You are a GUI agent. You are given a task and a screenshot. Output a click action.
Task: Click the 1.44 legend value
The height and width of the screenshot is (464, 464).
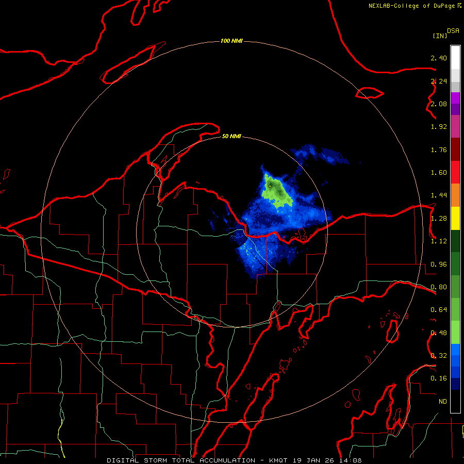coord(439,195)
